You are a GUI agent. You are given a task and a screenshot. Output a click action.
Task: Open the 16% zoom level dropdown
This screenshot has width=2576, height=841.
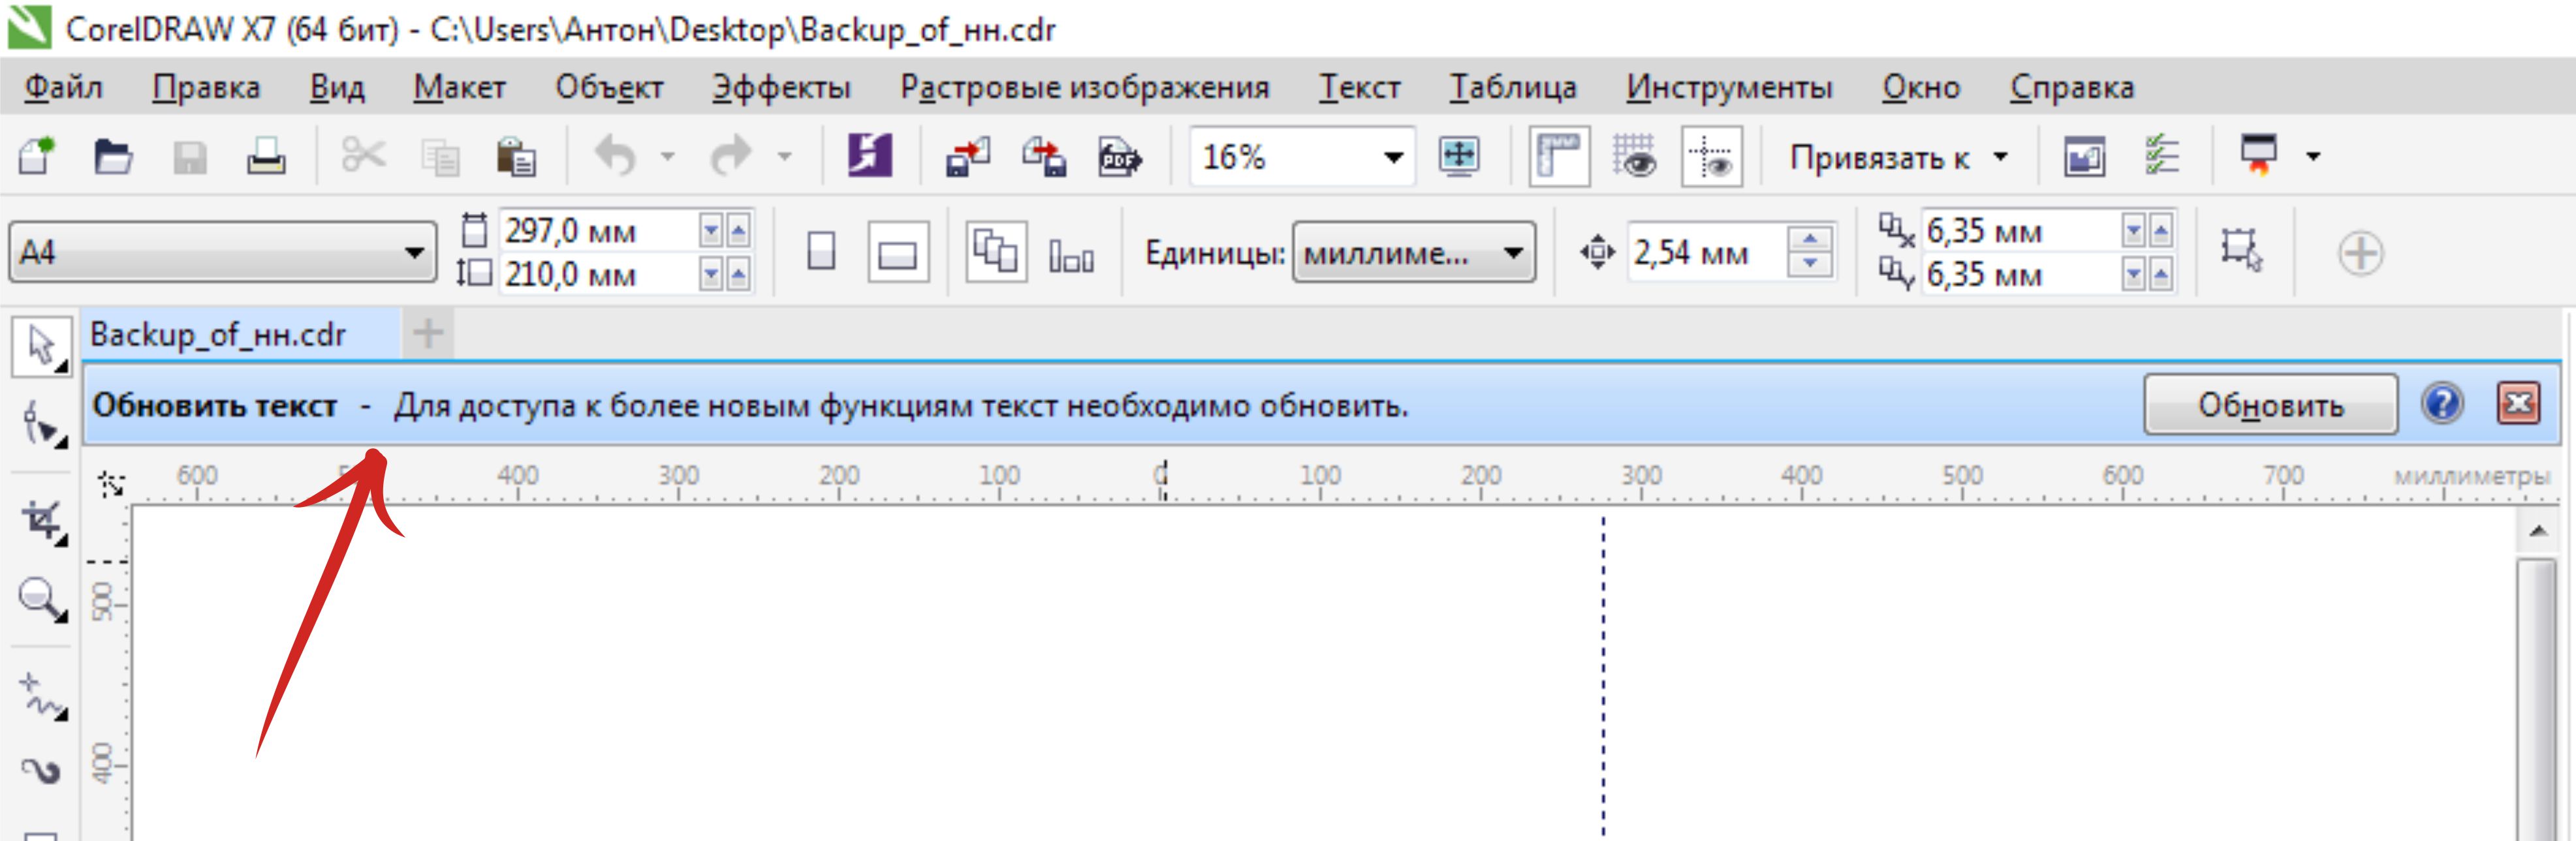pyautogui.click(x=1393, y=157)
